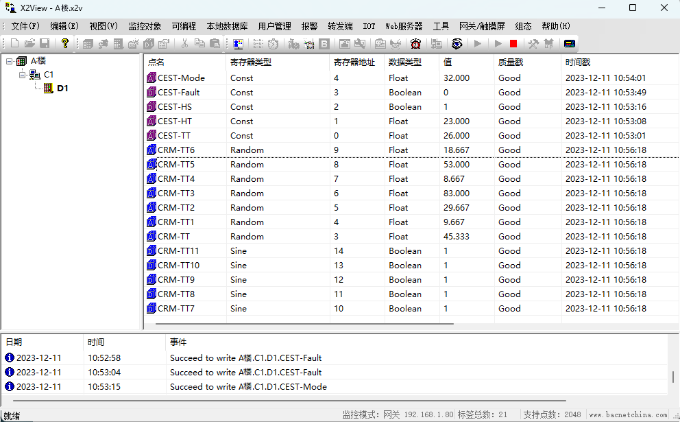Open the 文件(F) menu

(25, 26)
